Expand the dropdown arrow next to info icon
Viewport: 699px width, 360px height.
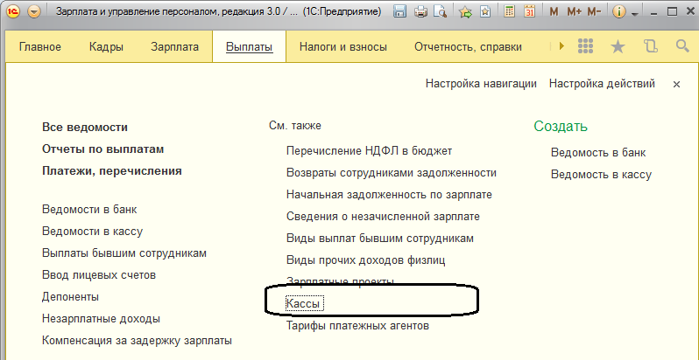(635, 14)
